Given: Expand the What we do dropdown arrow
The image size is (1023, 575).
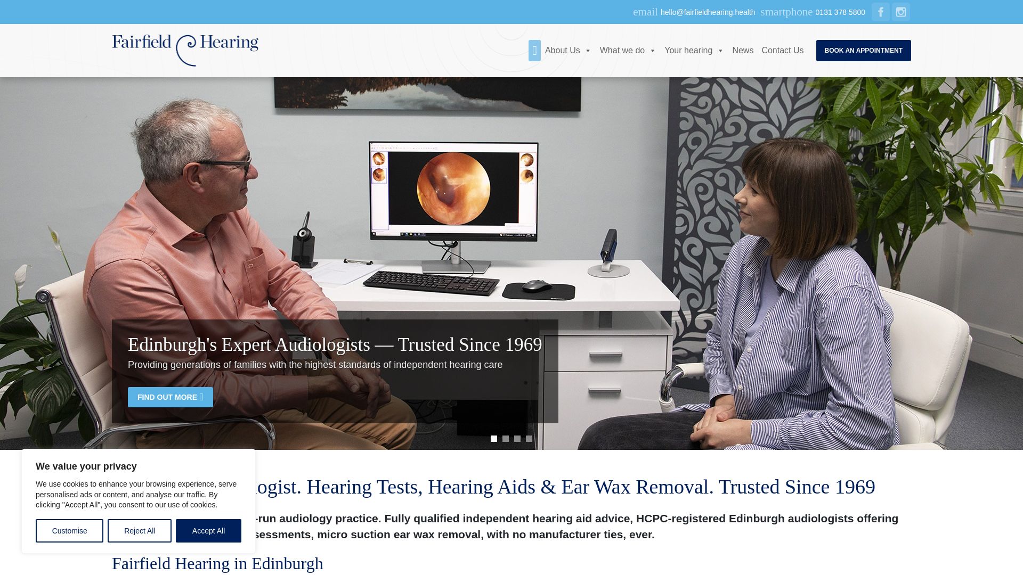Looking at the screenshot, I should coord(652,51).
